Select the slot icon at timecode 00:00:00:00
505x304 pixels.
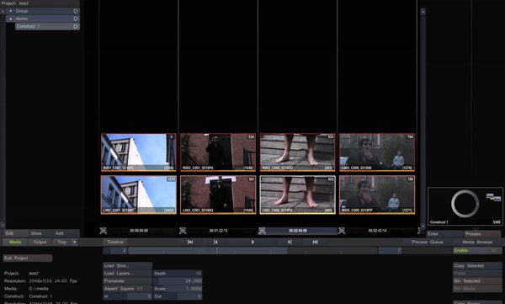point(103,231)
